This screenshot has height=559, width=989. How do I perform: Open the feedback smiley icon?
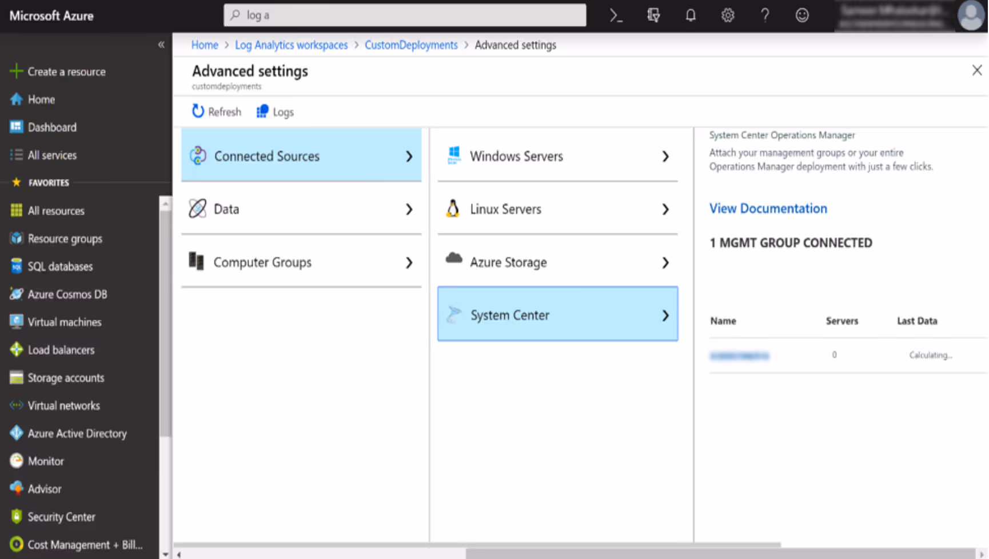tap(802, 15)
